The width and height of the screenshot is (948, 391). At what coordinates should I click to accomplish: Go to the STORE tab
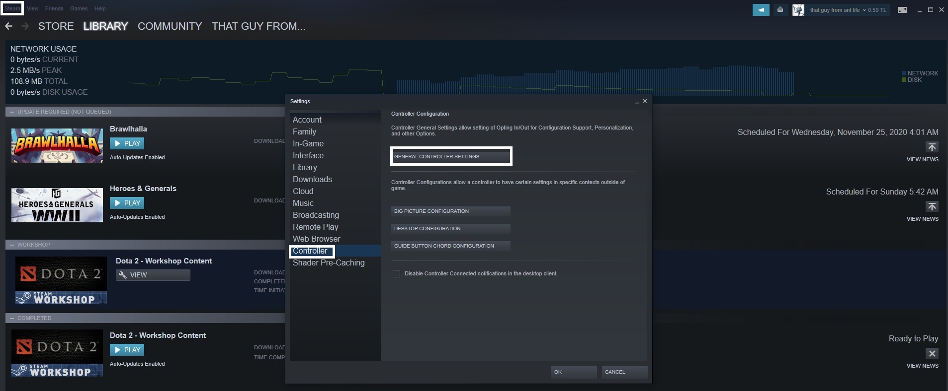pos(56,26)
